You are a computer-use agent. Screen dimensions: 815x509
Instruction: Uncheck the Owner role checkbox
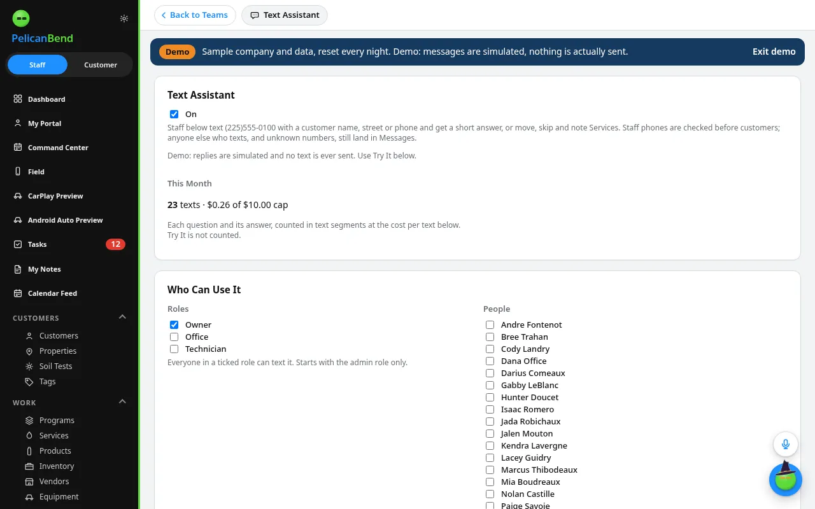click(x=174, y=325)
